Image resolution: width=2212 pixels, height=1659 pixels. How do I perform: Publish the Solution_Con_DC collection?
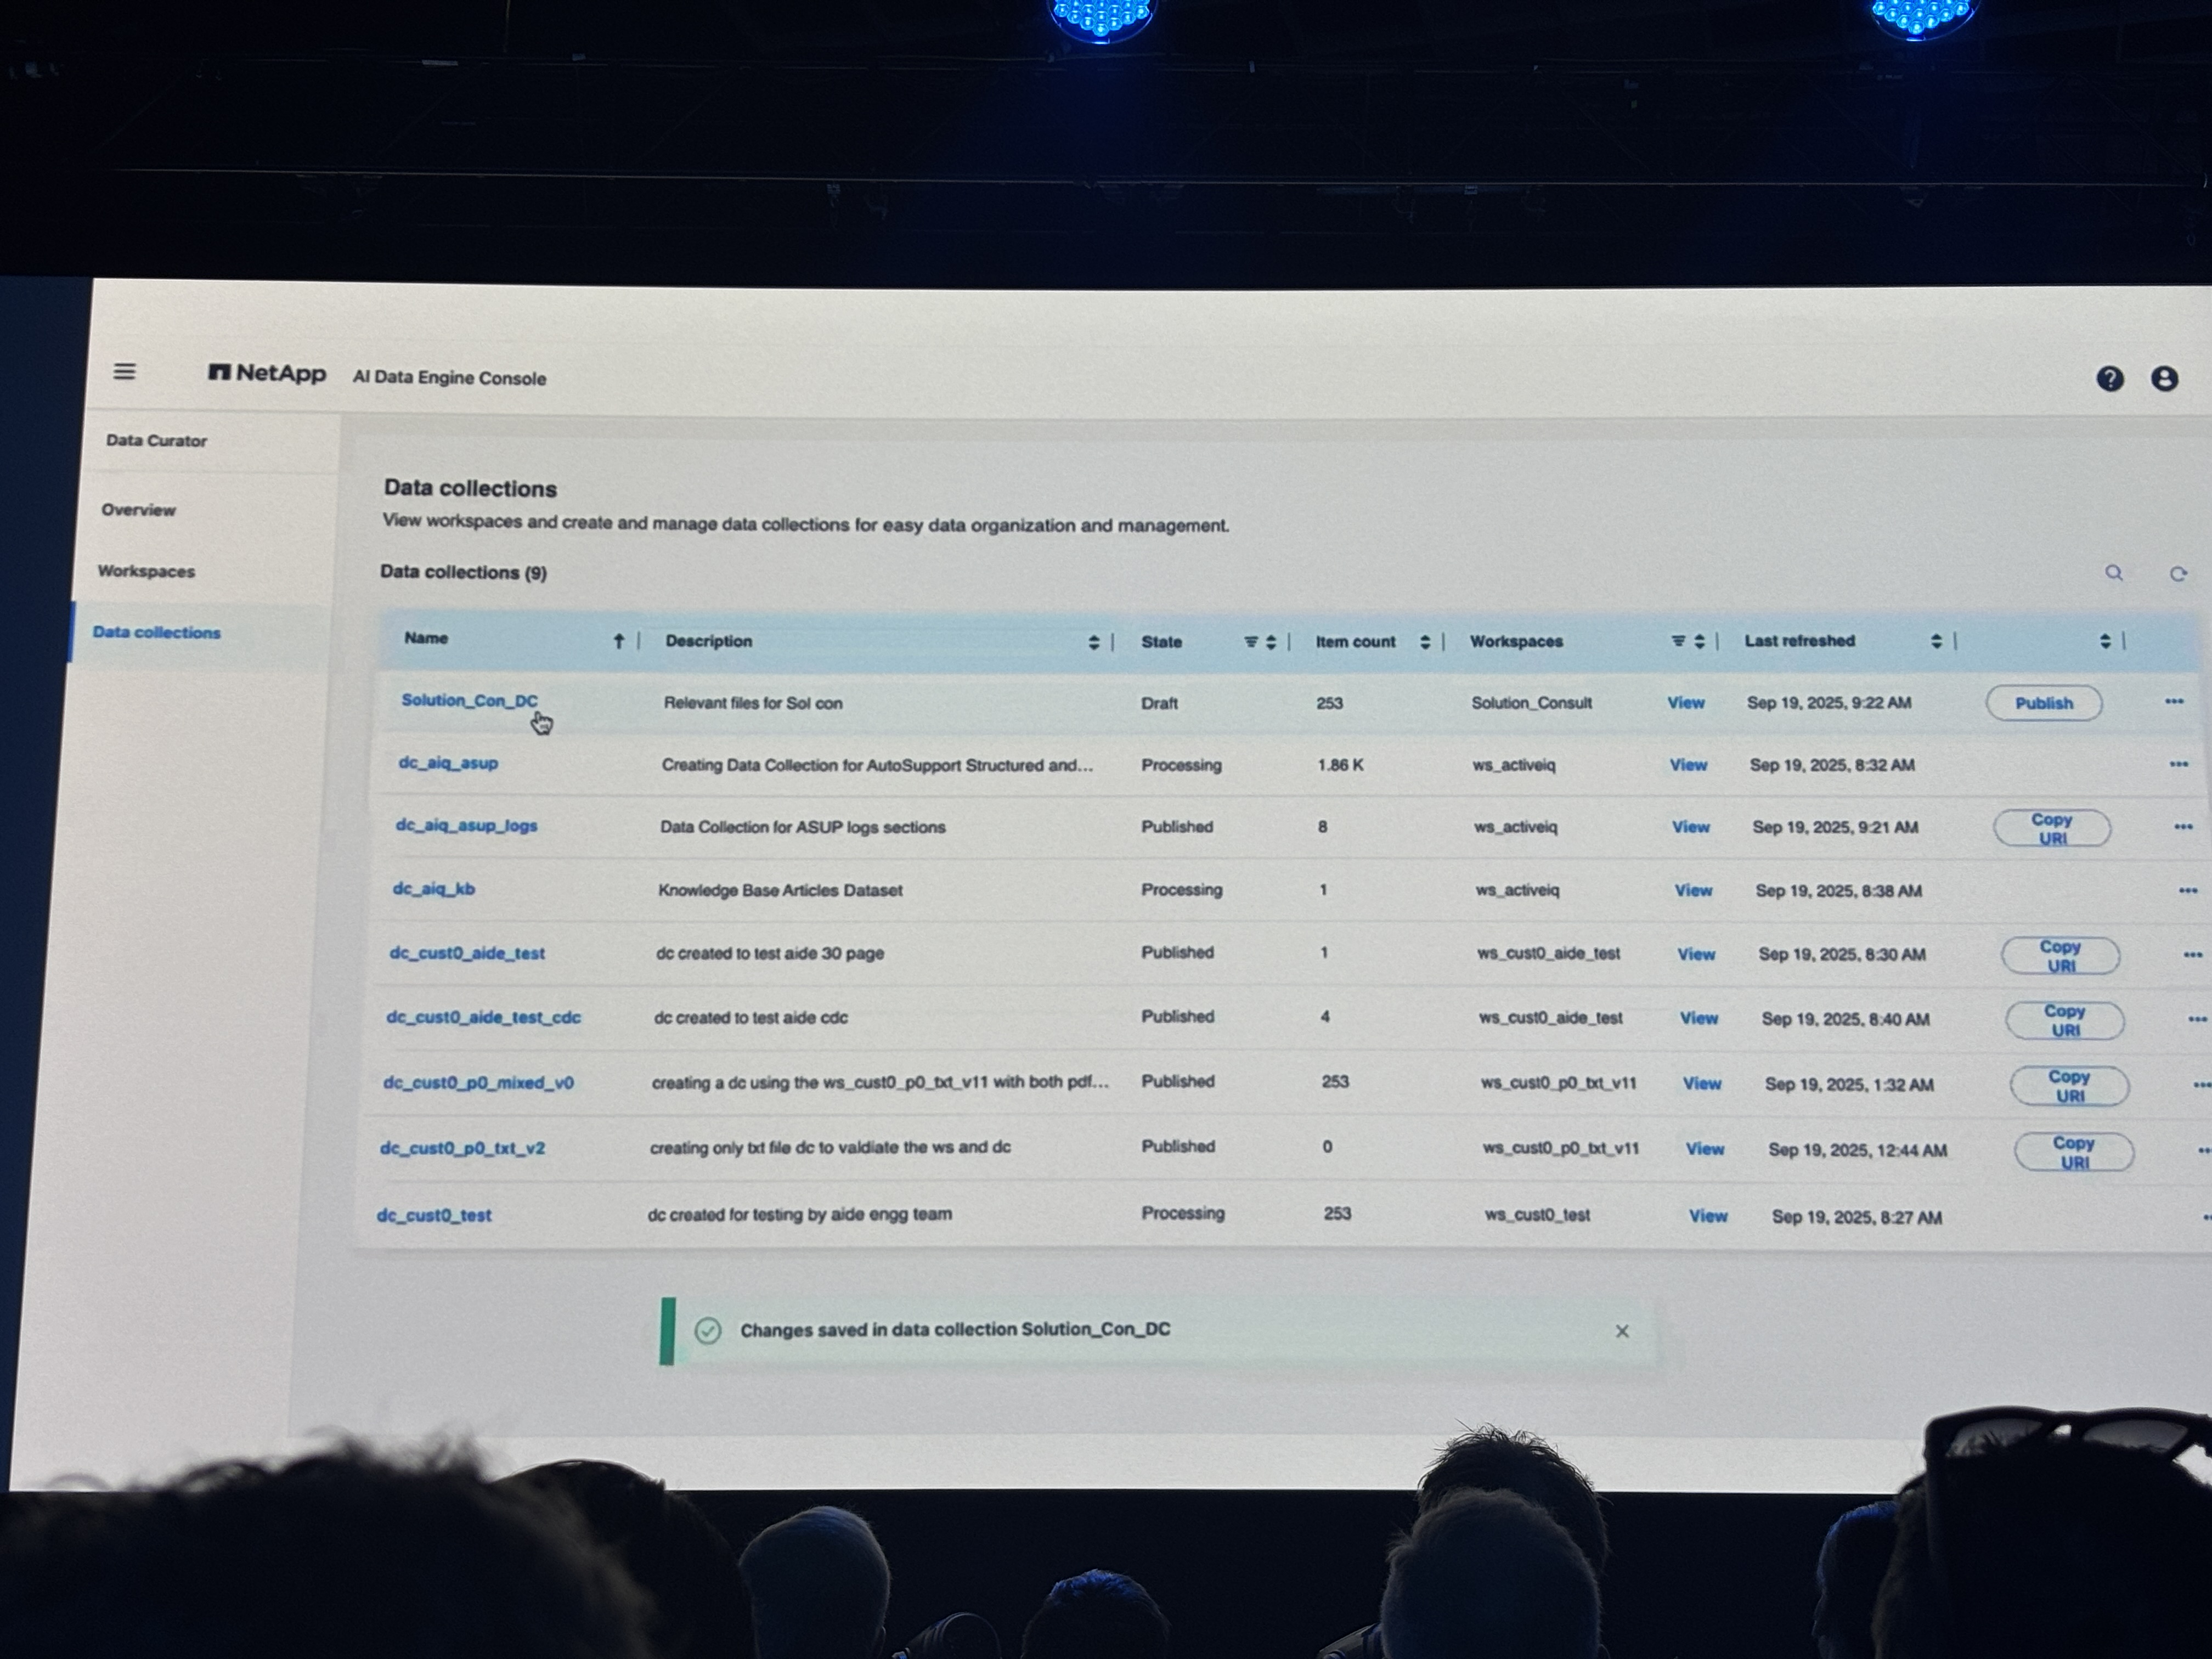pyautogui.click(x=2043, y=703)
